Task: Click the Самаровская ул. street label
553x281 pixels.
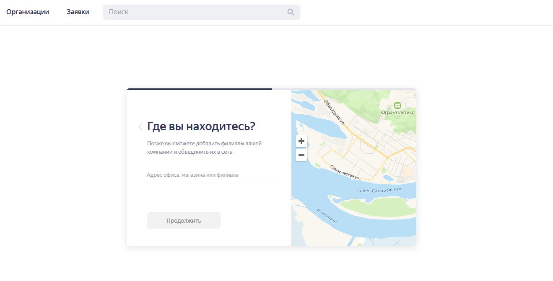Action: (x=345, y=171)
